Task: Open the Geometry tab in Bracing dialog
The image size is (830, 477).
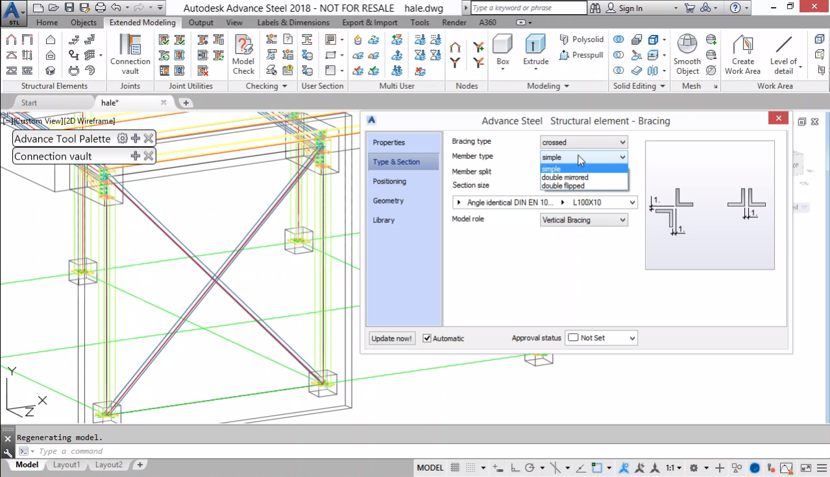Action: [404, 201]
